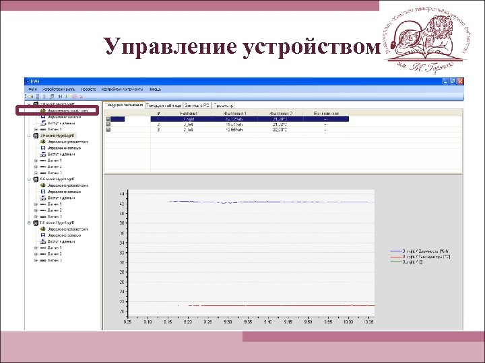
Task: Click the Управление устройством icon of the fourth device
Action: click(x=43, y=229)
